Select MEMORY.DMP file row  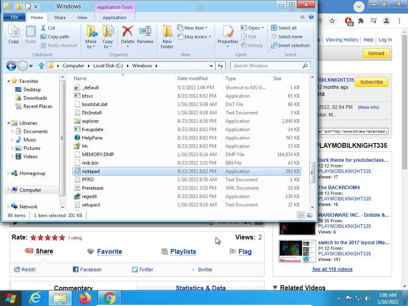(x=186, y=155)
